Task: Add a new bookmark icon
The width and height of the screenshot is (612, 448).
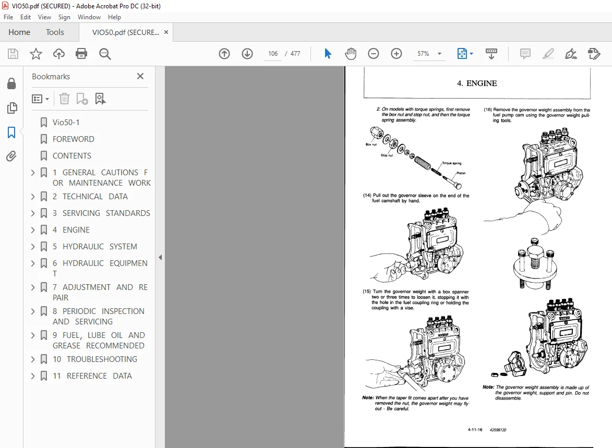Action: click(82, 99)
